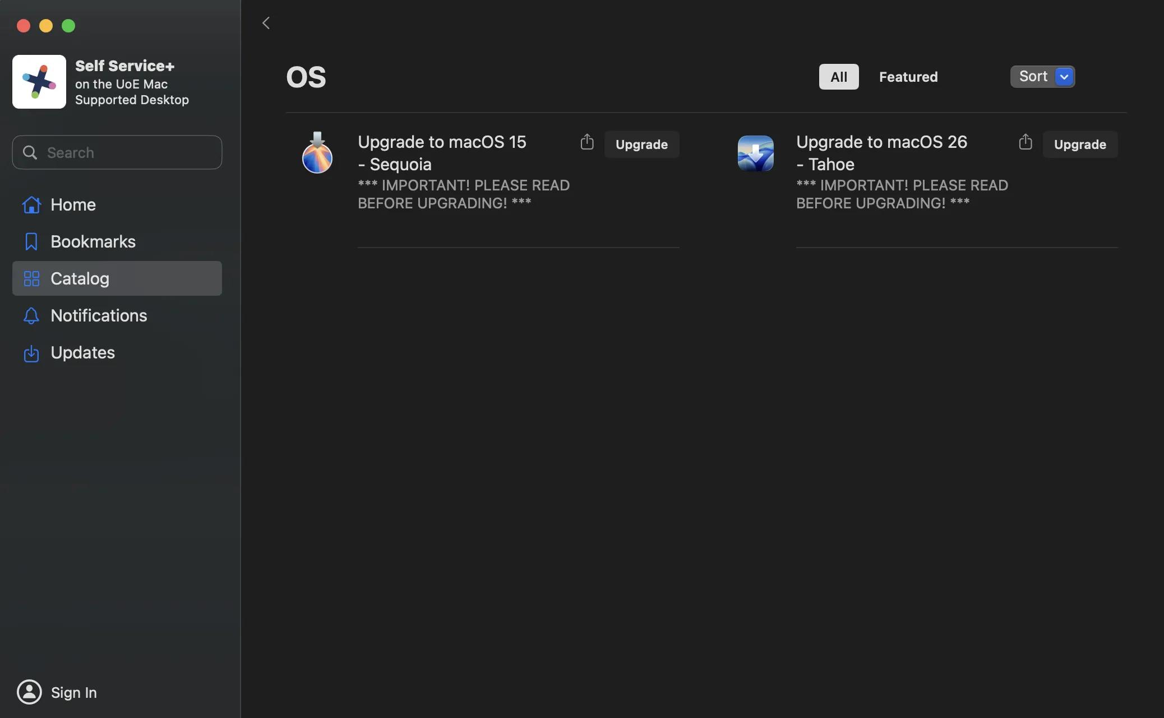This screenshot has width=1164, height=718.
Task: Click Upgrade for macOS 15 Sequoia
Action: pyautogui.click(x=642, y=144)
